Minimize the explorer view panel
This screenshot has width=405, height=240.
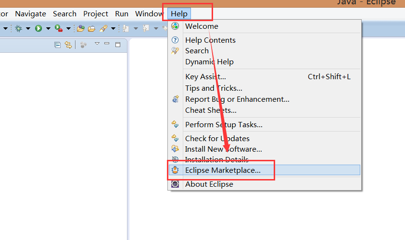click(x=107, y=44)
